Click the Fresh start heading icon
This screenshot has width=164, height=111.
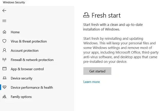[x=86, y=15]
